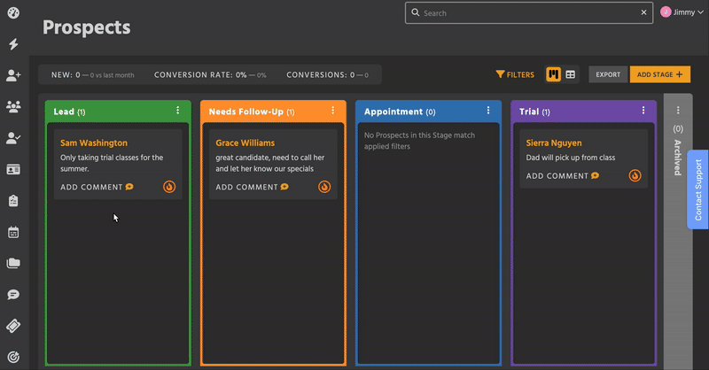Open Needs Follow-Up stage options menu

click(x=332, y=112)
